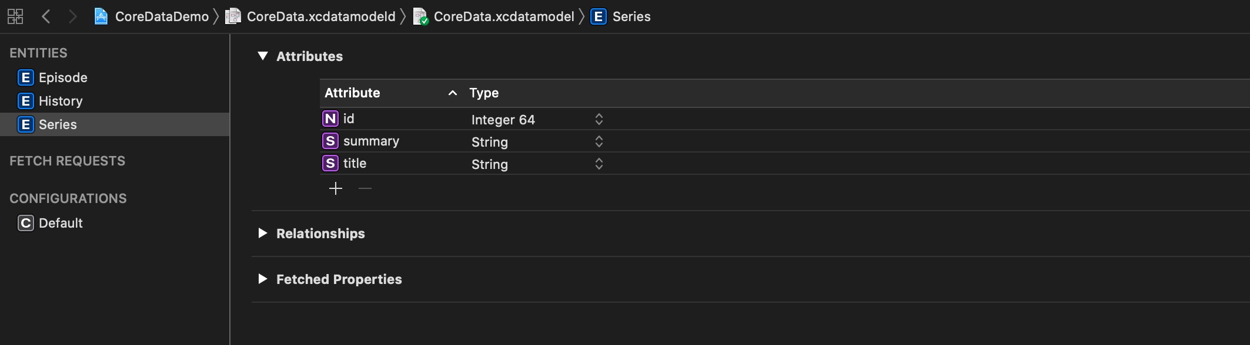Remove attribute with the minus button
The width and height of the screenshot is (1250, 345).
point(365,188)
